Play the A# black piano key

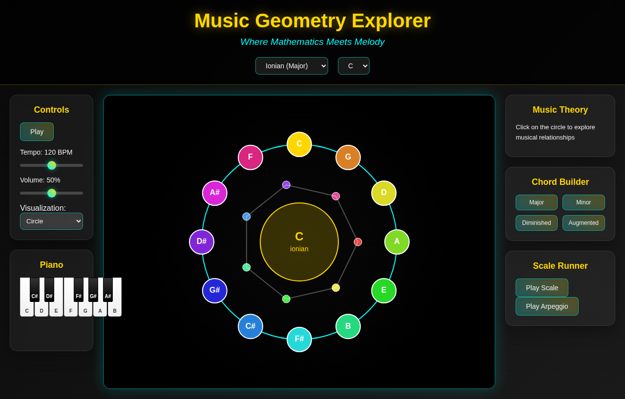pos(107,288)
